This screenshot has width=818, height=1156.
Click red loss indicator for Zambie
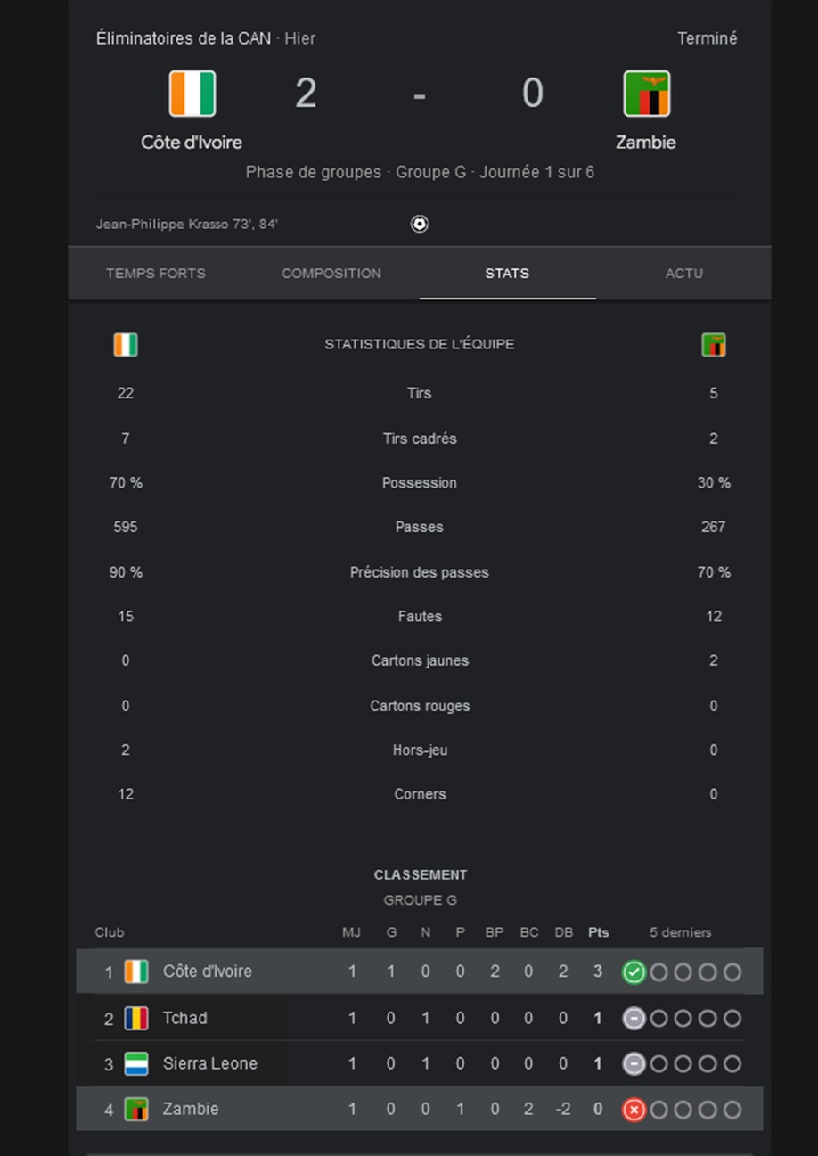(x=634, y=1110)
